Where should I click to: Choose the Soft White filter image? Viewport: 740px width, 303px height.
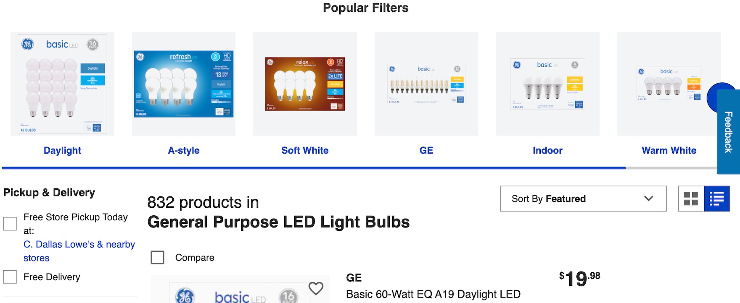point(305,84)
